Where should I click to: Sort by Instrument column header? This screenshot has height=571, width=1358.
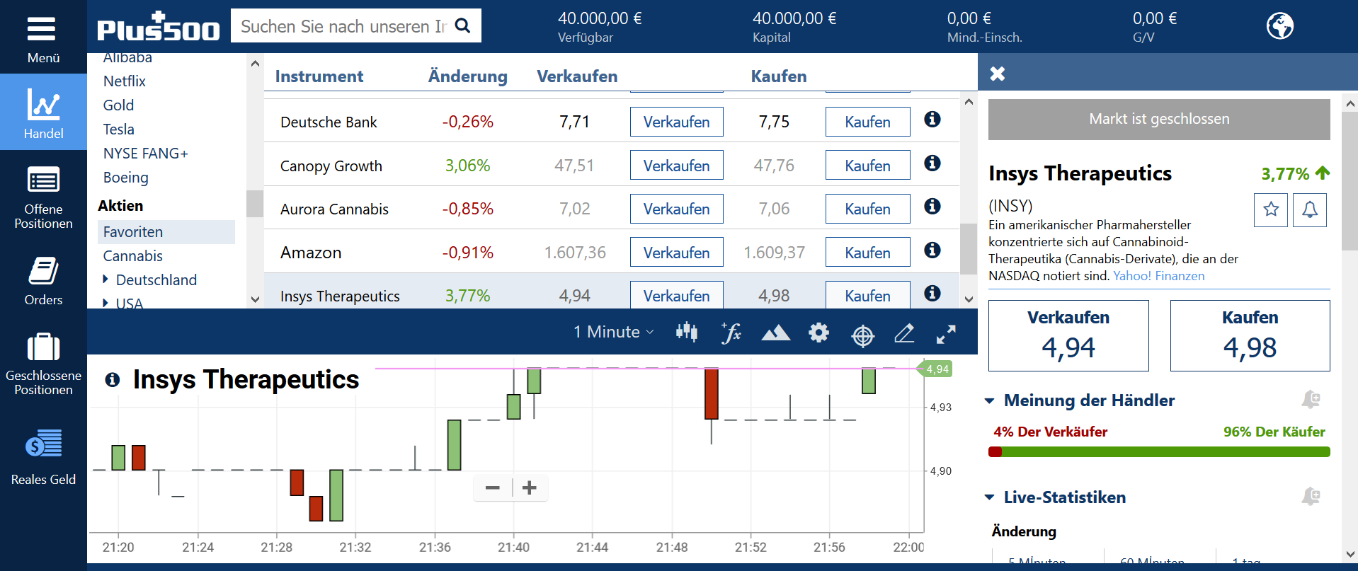(319, 76)
